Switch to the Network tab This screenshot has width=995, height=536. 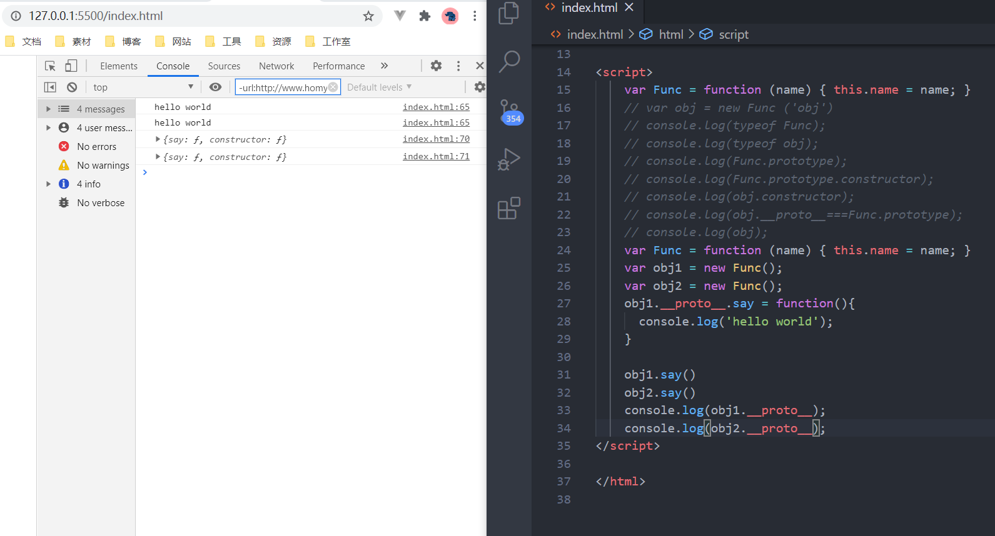[276, 66]
